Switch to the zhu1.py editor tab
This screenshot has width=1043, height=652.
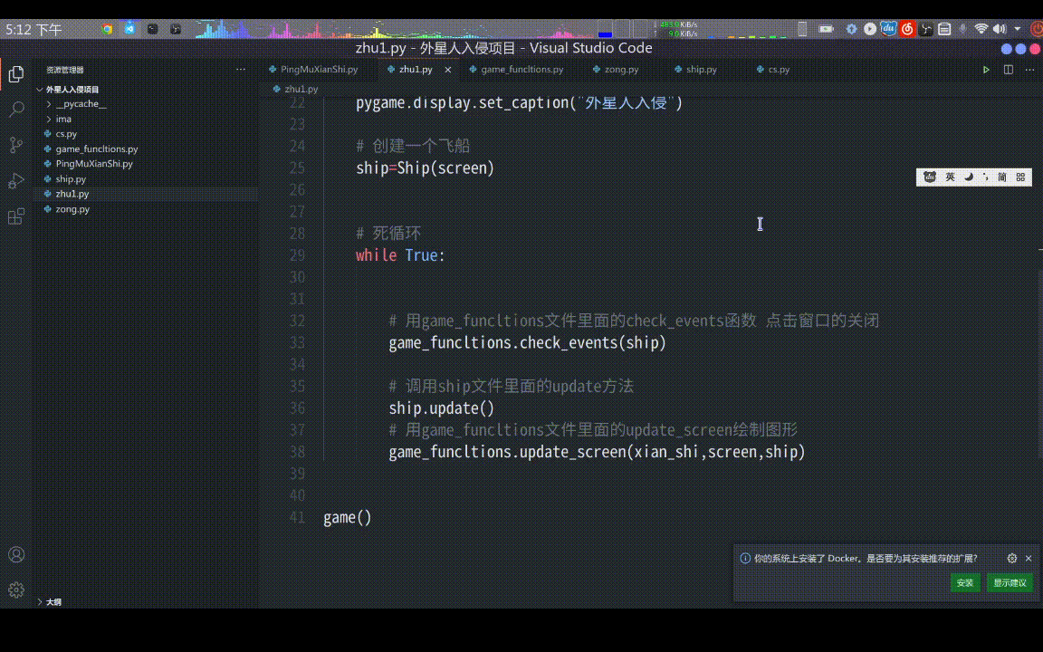[x=415, y=69]
